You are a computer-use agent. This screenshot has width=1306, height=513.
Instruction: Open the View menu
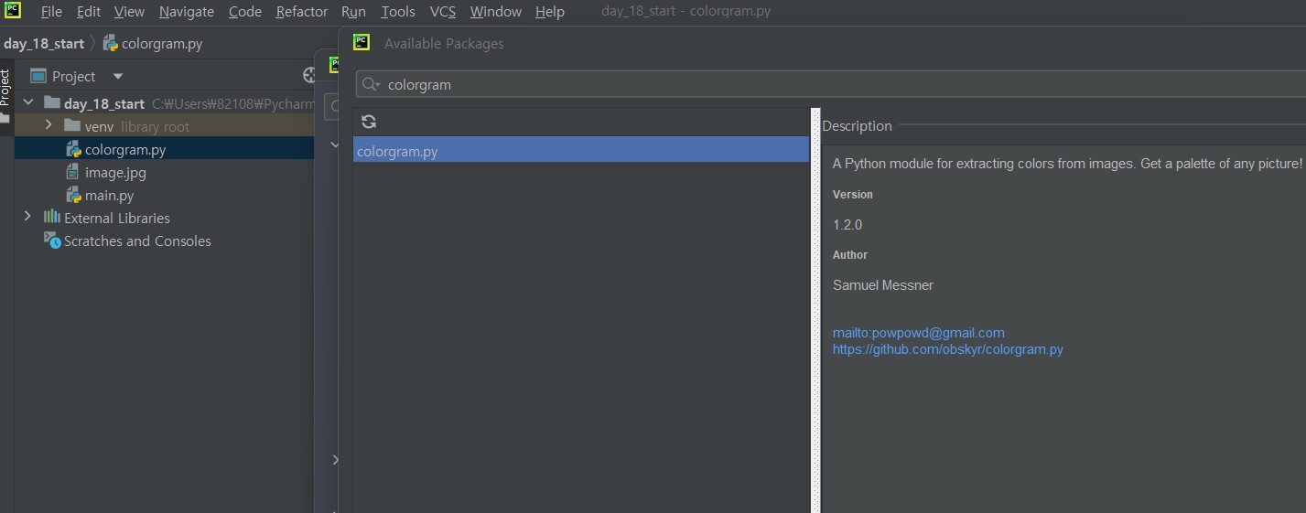click(129, 12)
